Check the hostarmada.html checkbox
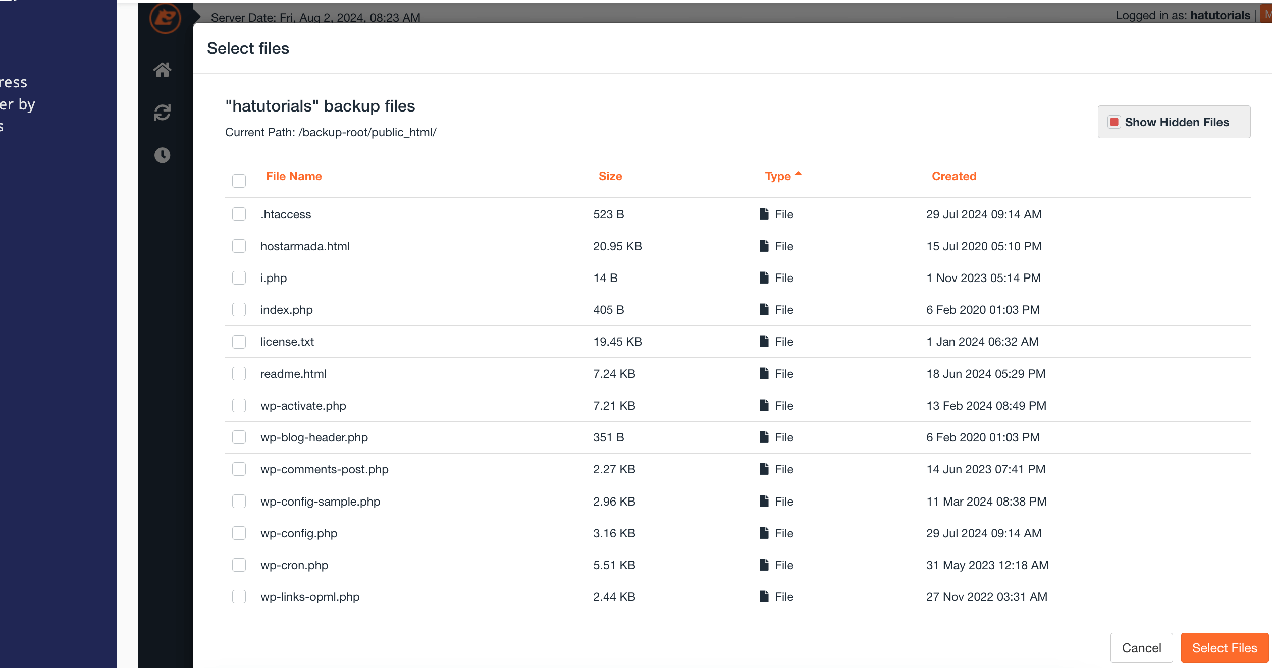Image resolution: width=1272 pixels, height=668 pixels. [239, 246]
